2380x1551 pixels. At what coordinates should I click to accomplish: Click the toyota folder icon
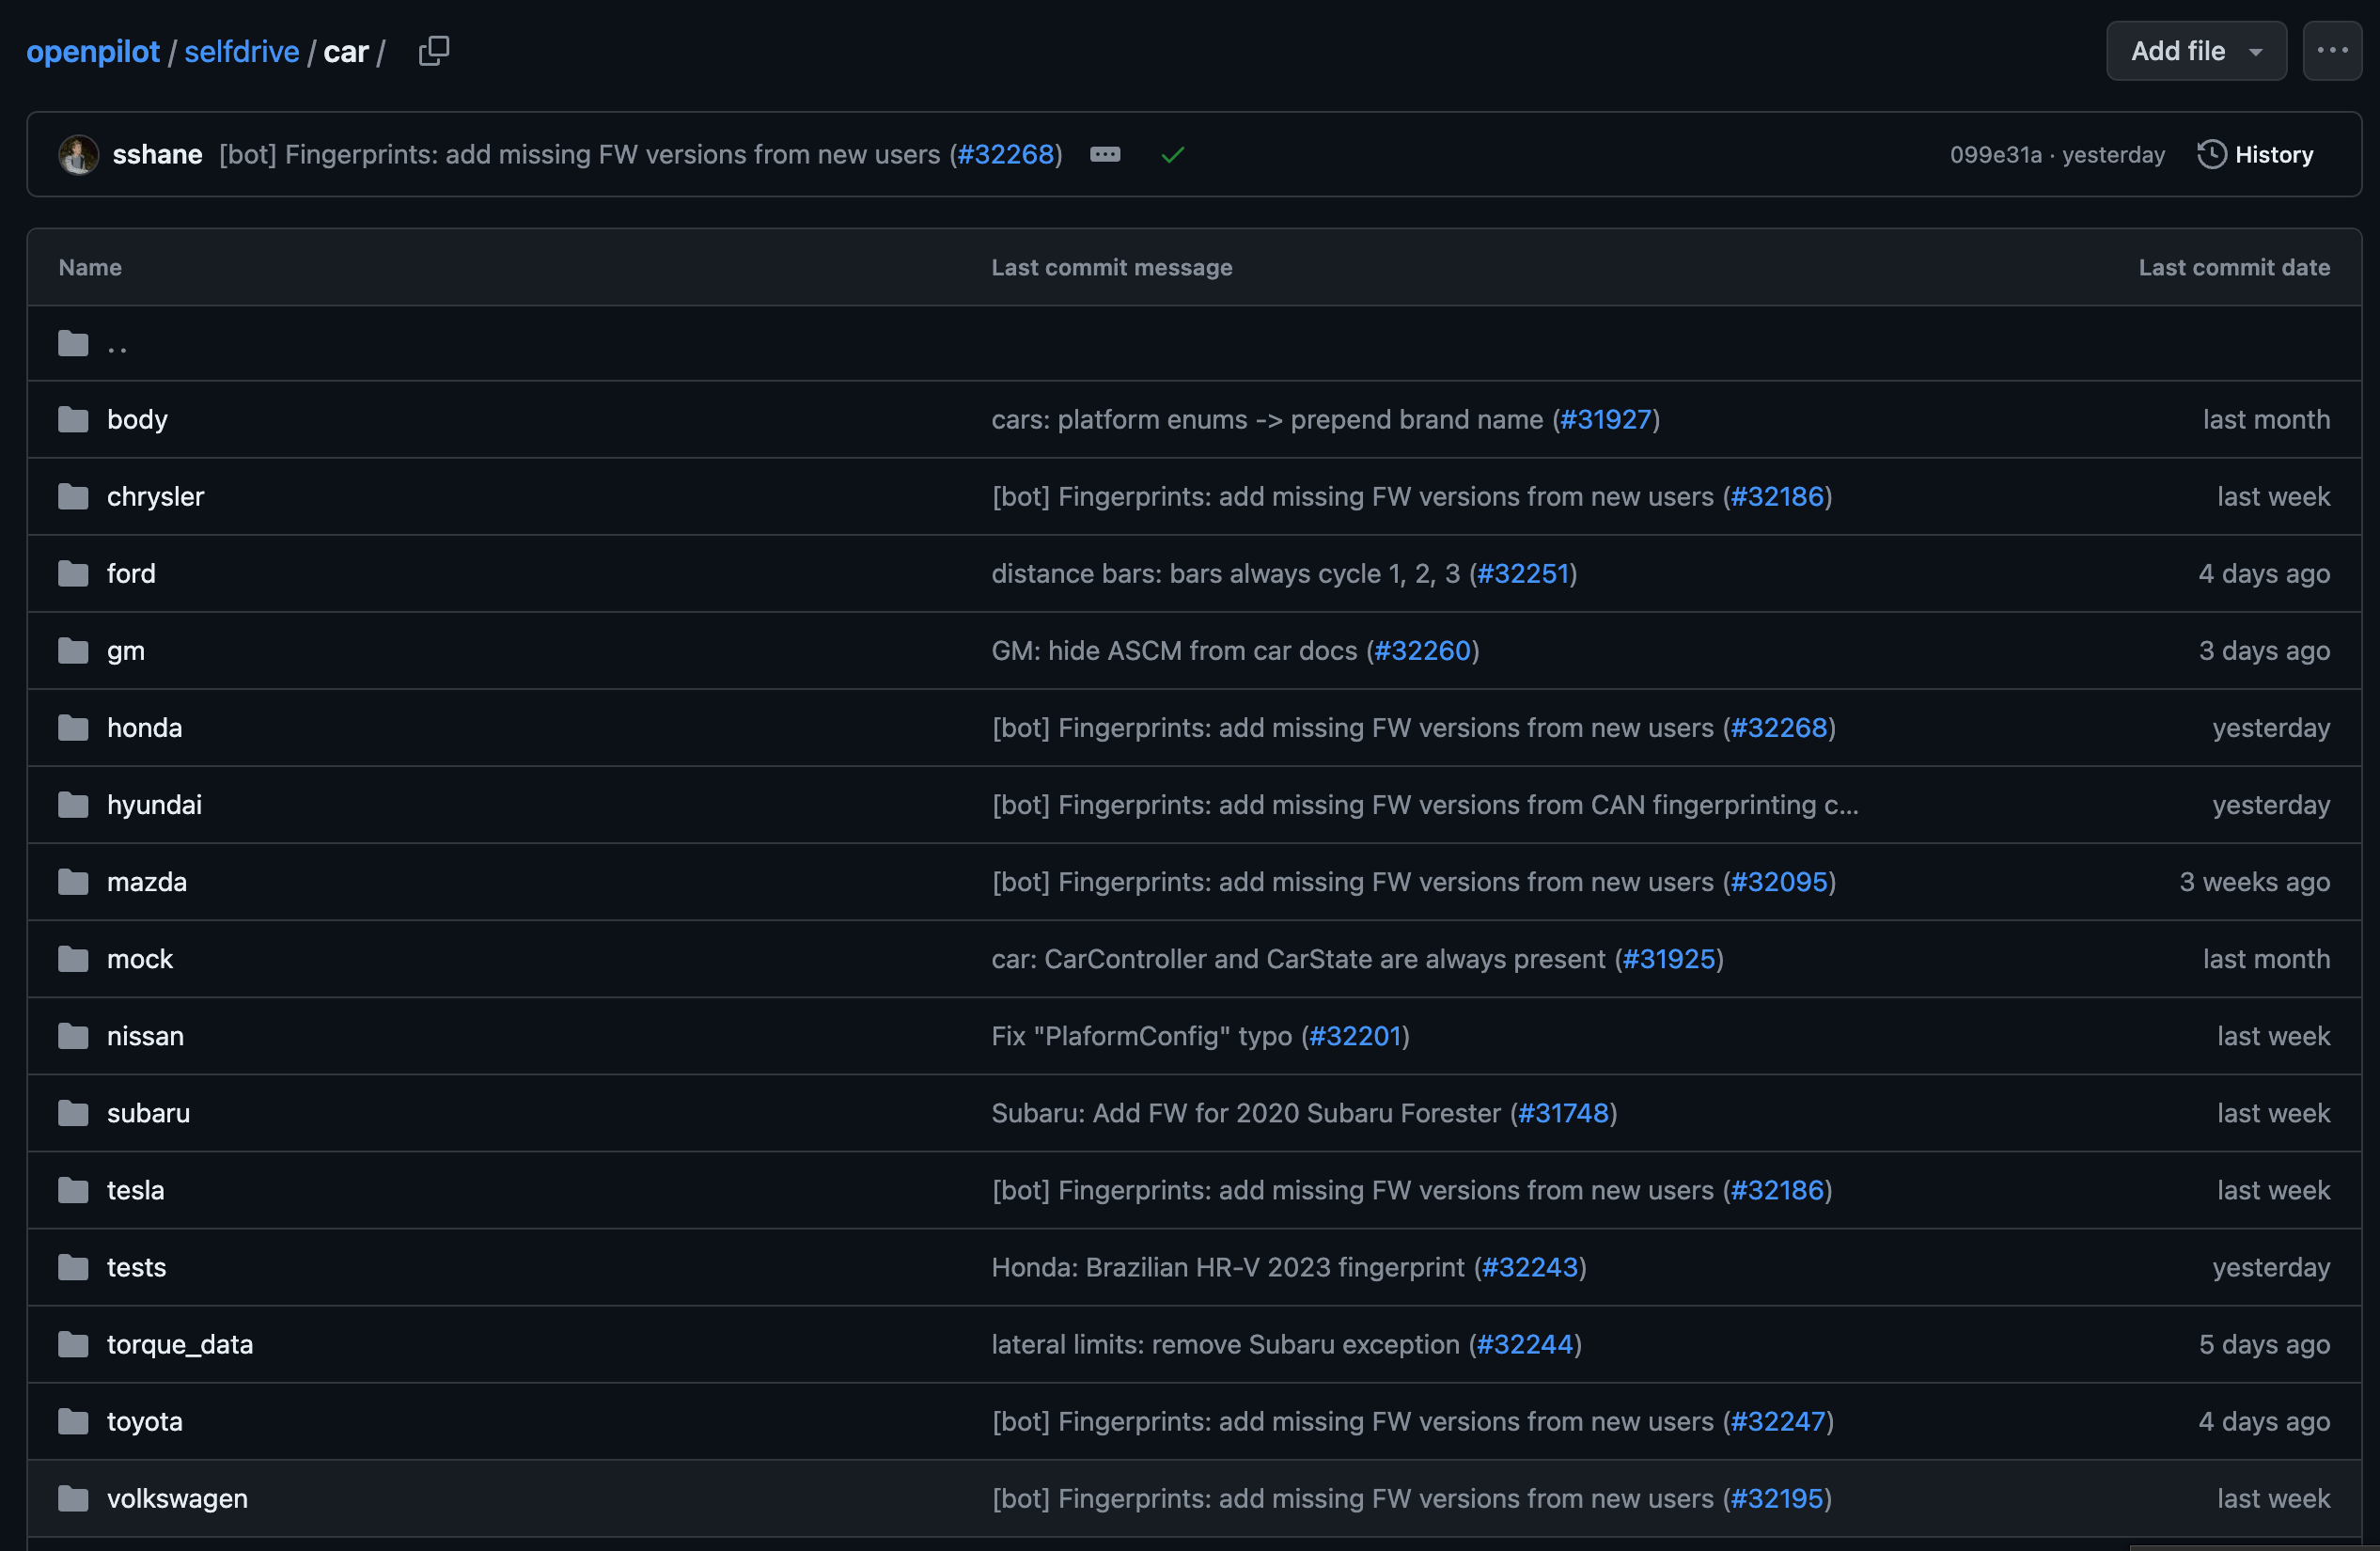73,1420
